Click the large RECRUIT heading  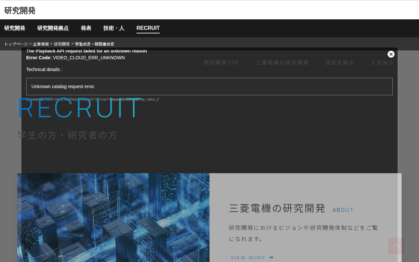click(80, 108)
